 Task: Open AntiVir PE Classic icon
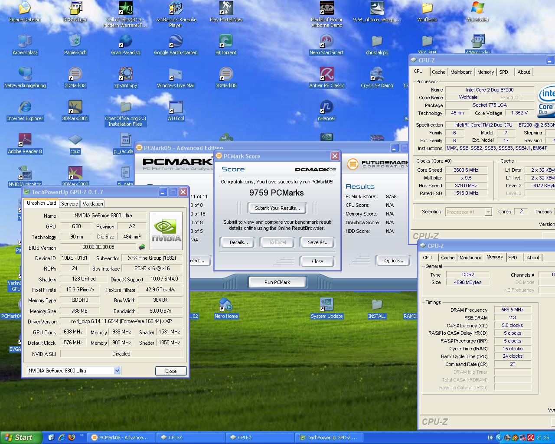click(327, 78)
